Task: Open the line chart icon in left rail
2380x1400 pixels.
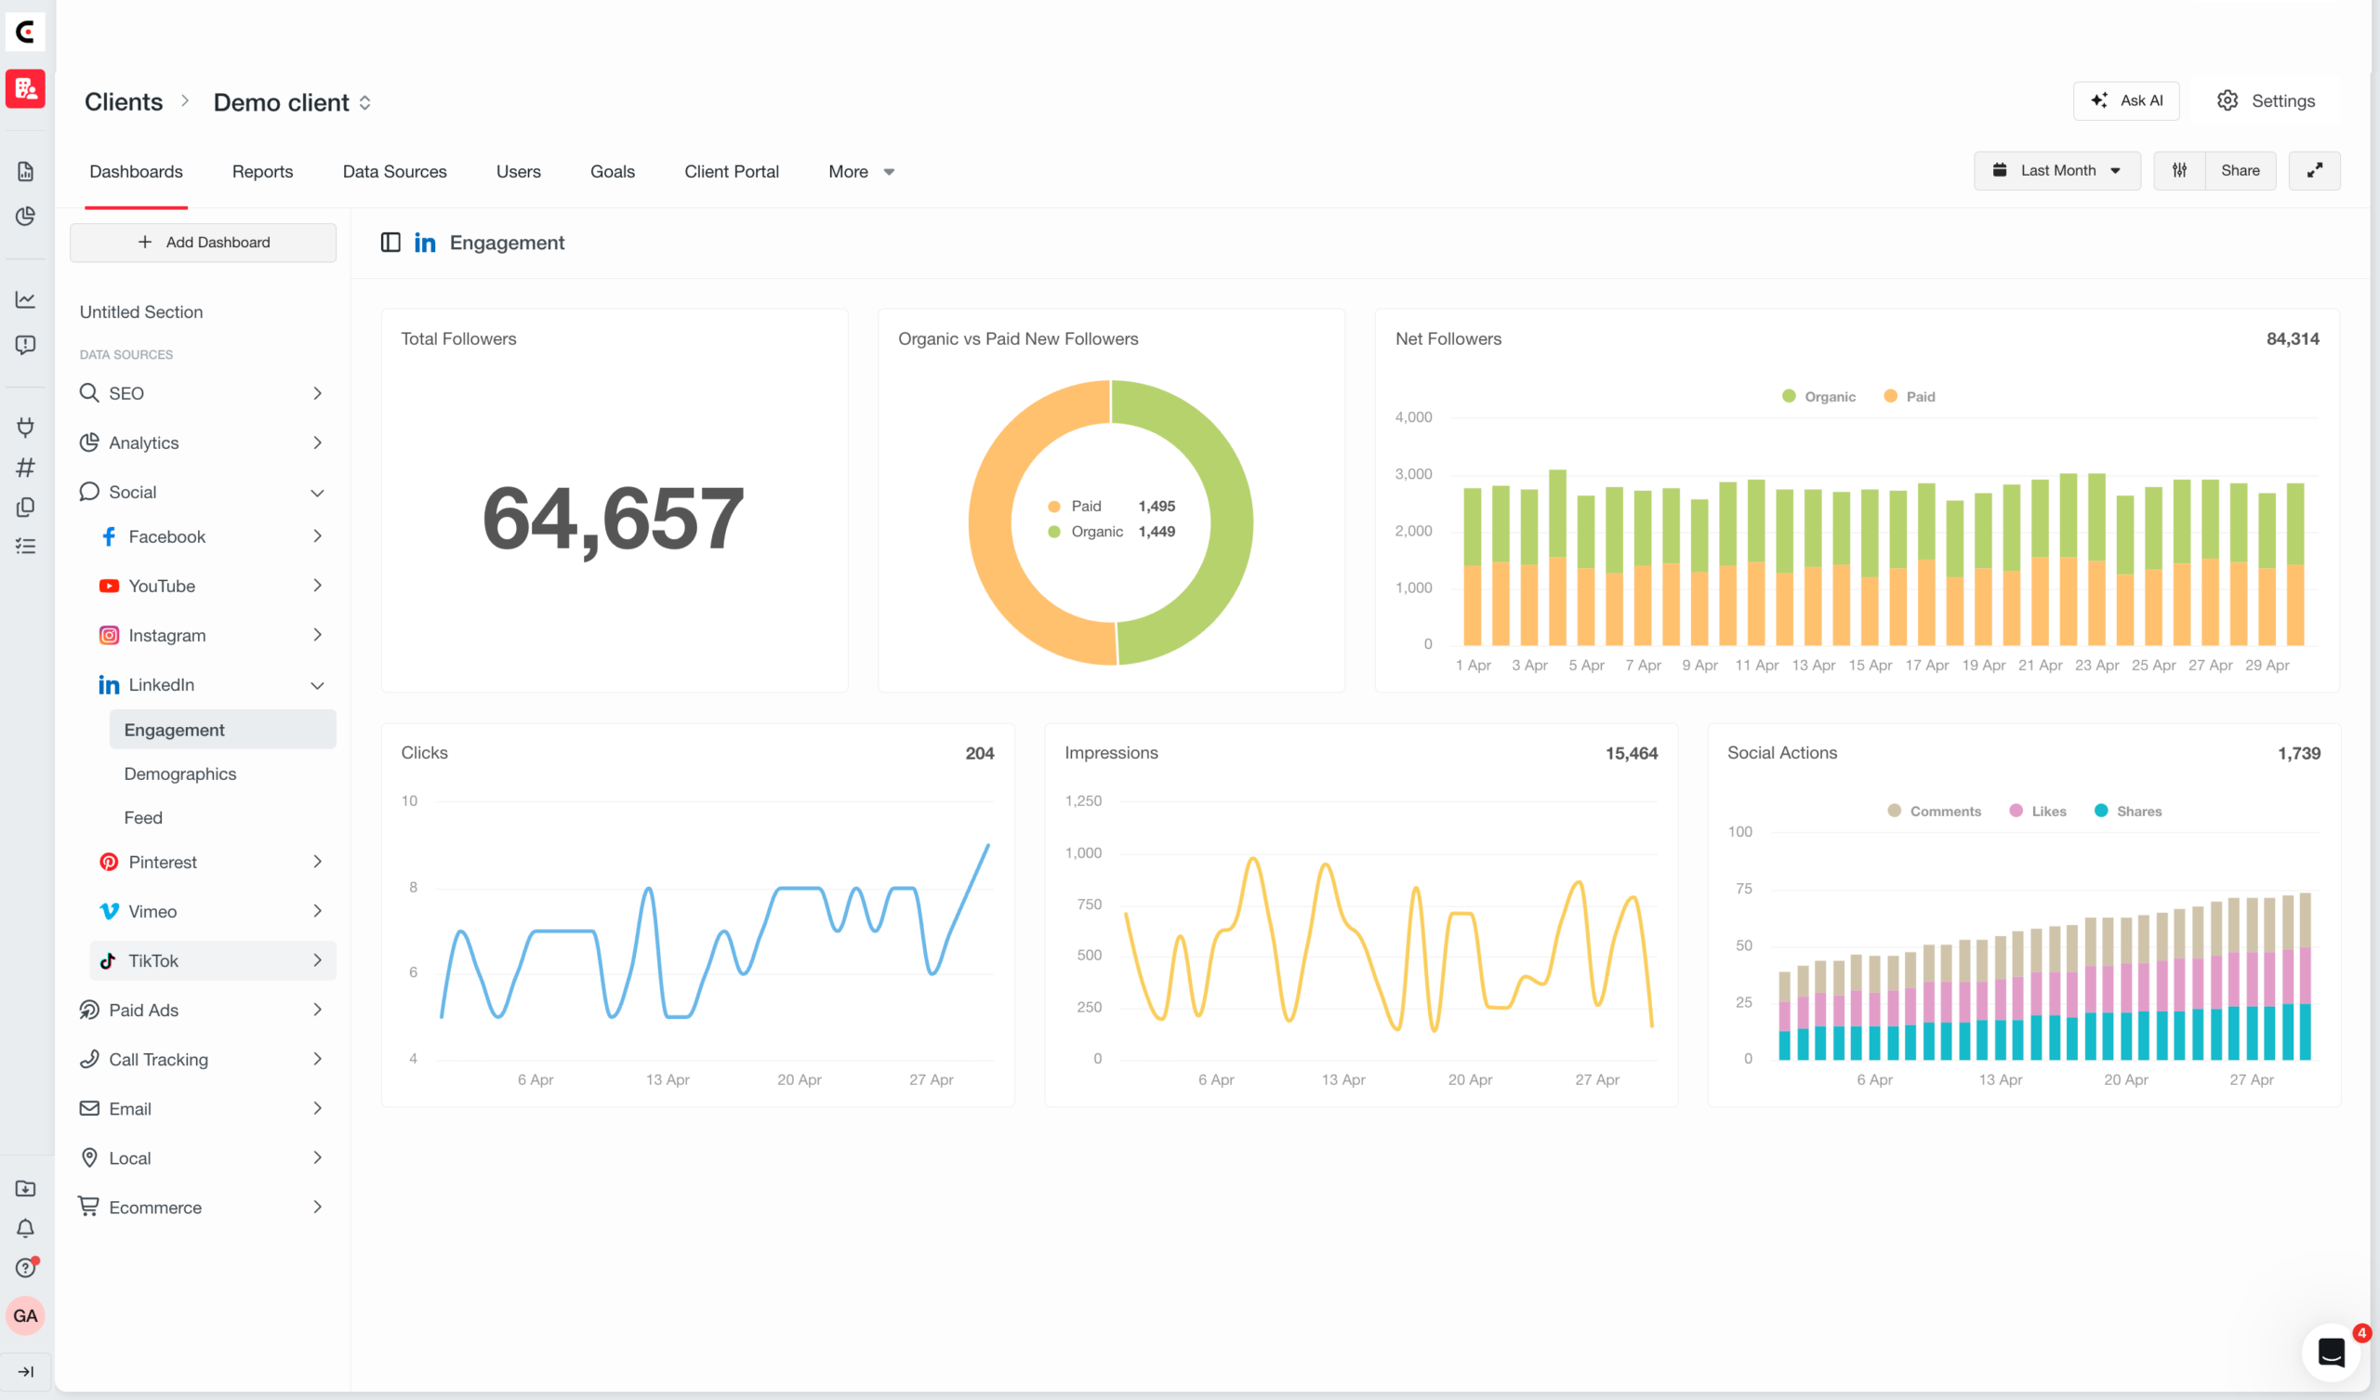Action: (25, 299)
